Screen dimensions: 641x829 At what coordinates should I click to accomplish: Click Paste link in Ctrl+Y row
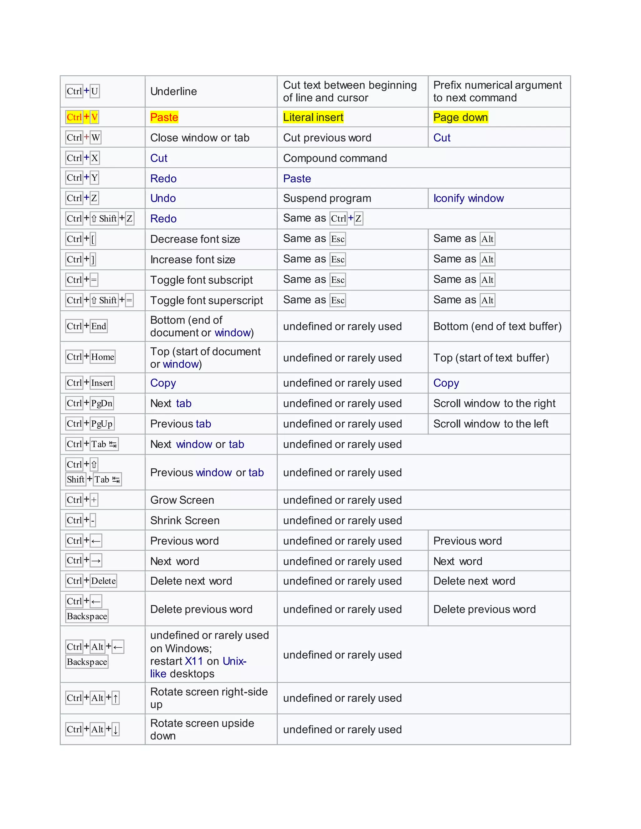tap(297, 179)
